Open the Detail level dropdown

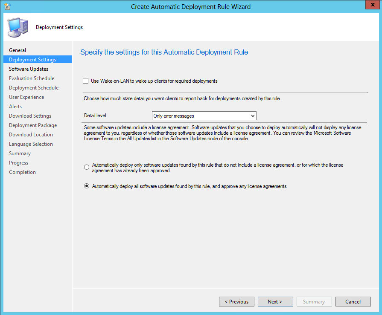[x=204, y=116]
